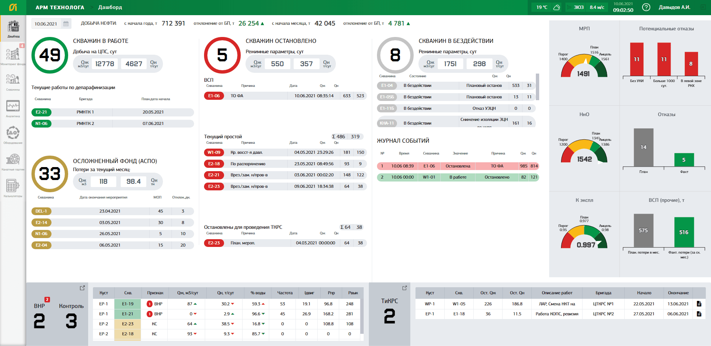Open the Калькуляторы sidebar section
Image resolution: width=711 pixels, height=346 pixels.
13,188
